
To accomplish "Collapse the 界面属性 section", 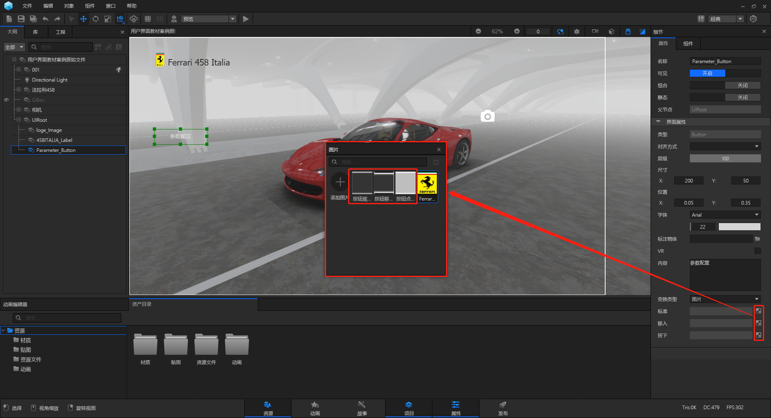I will coord(658,121).
